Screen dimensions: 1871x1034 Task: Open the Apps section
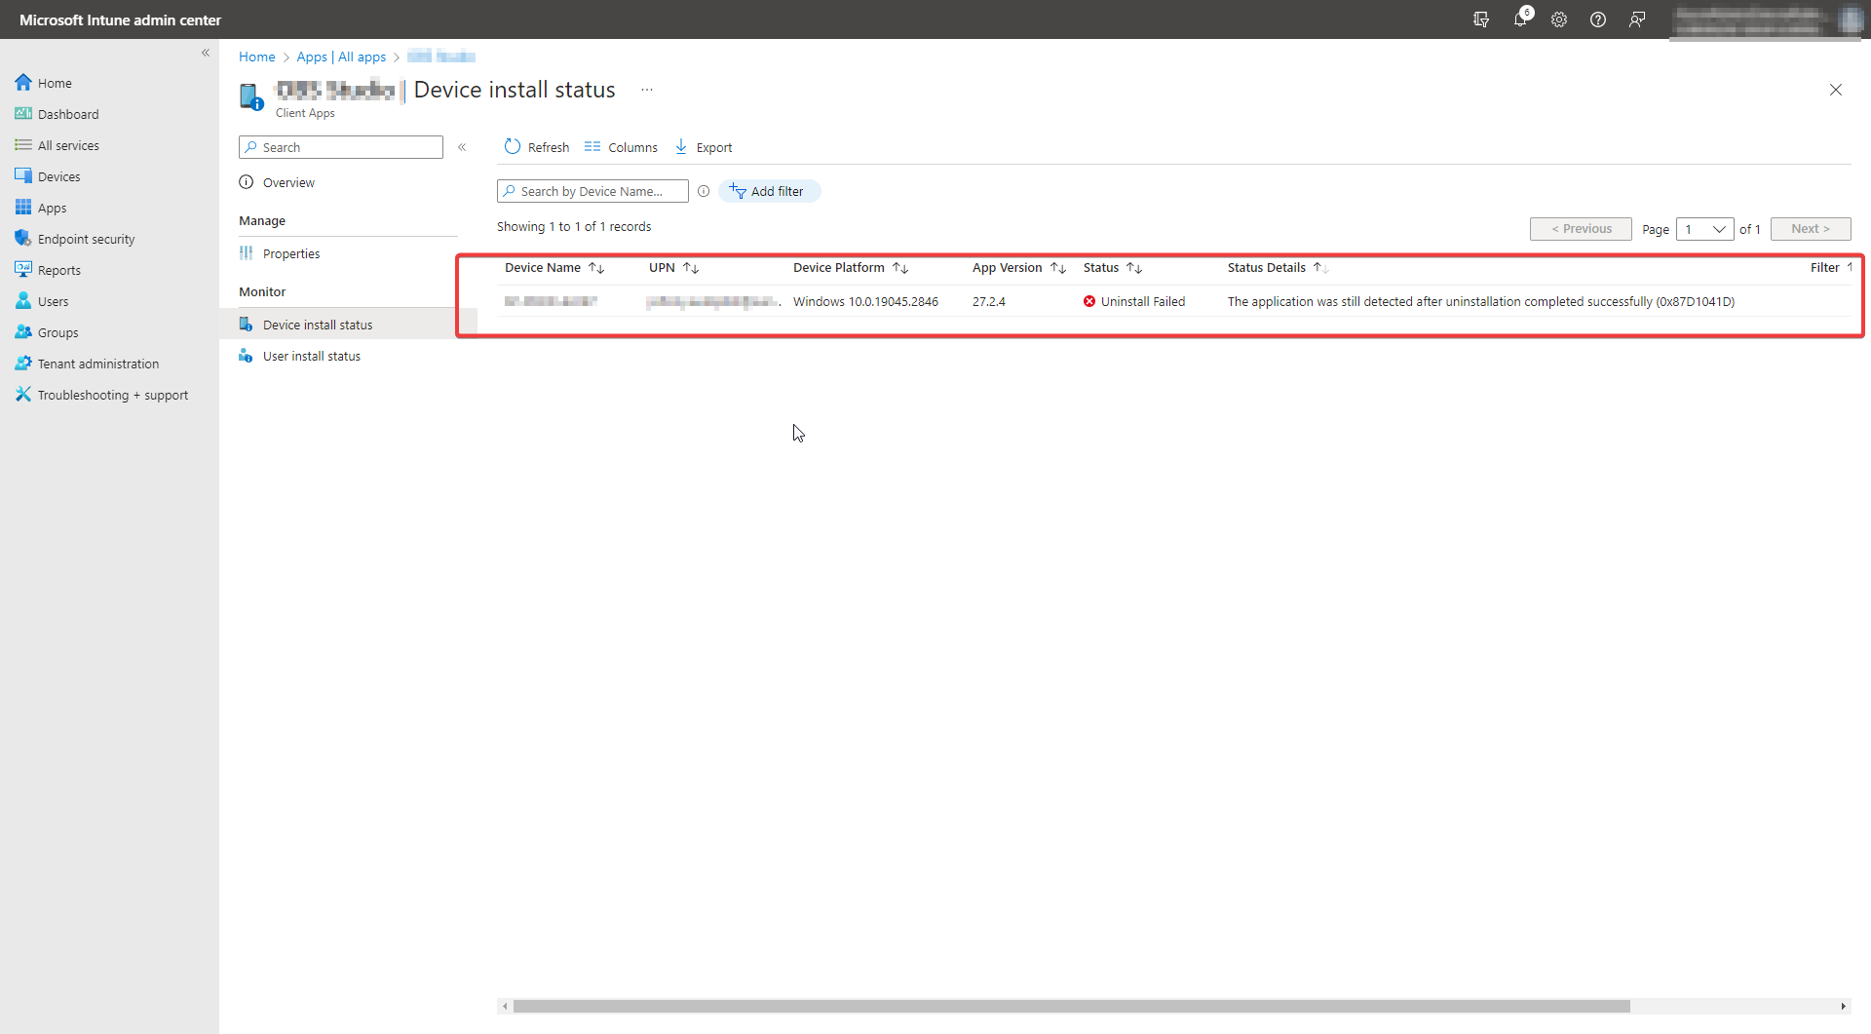coord(52,207)
